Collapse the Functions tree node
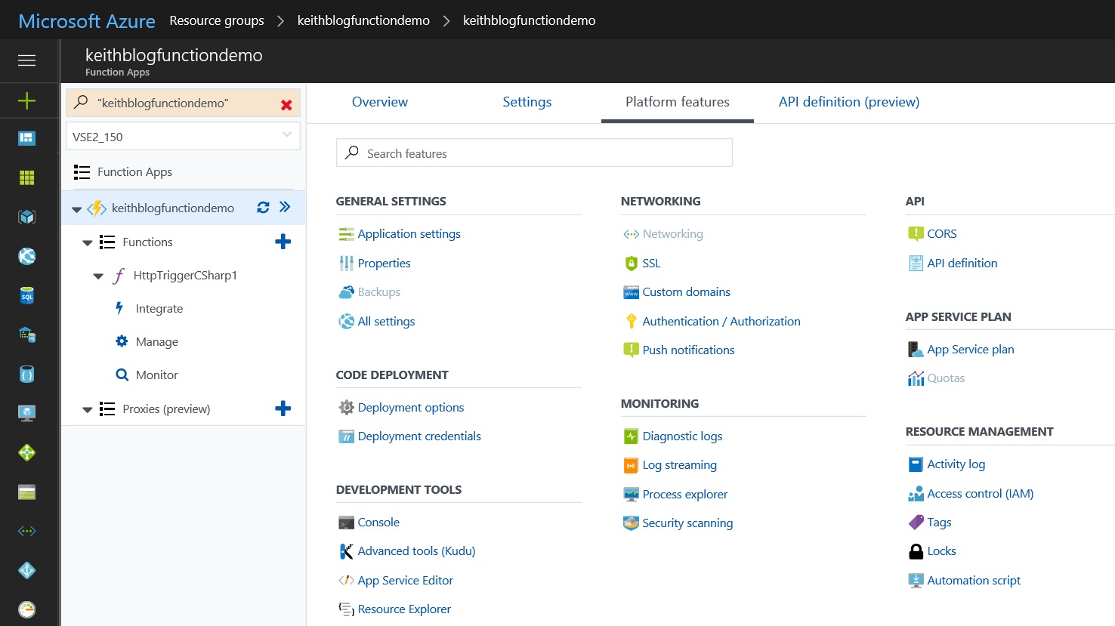Image resolution: width=1115 pixels, height=626 pixels. 86,242
